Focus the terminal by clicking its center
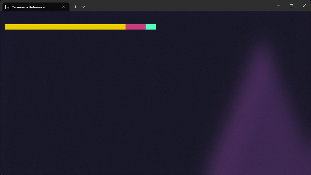This screenshot has height=175, width=311. 155,93
